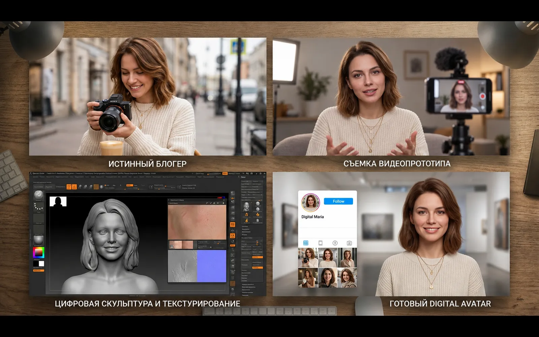Select the bald head model thumbnail in the tool panel
This screenshot has width=539, height=337.
[x=247, y=206]
